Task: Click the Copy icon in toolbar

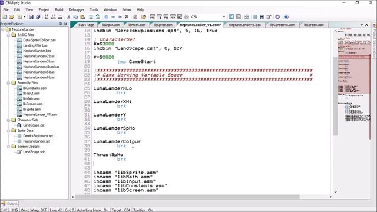Action: tap(75, 17)
